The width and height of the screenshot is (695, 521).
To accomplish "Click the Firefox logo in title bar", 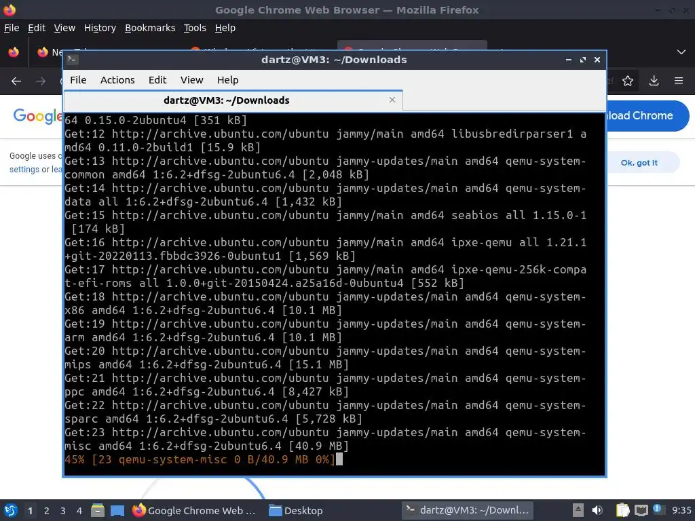I will (9, 9).
